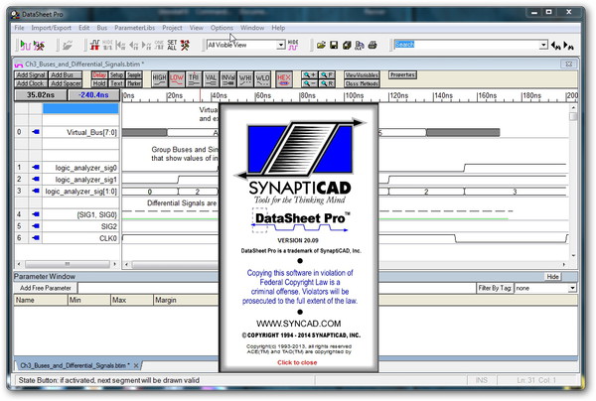The width and height of the screenshot is (596, 401).
Task: Click the blue arrow icon beside logic_analyzer_sig1
Action: 36,179
